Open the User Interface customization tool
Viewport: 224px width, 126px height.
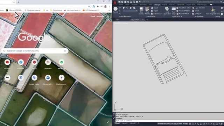pos(141,10)
